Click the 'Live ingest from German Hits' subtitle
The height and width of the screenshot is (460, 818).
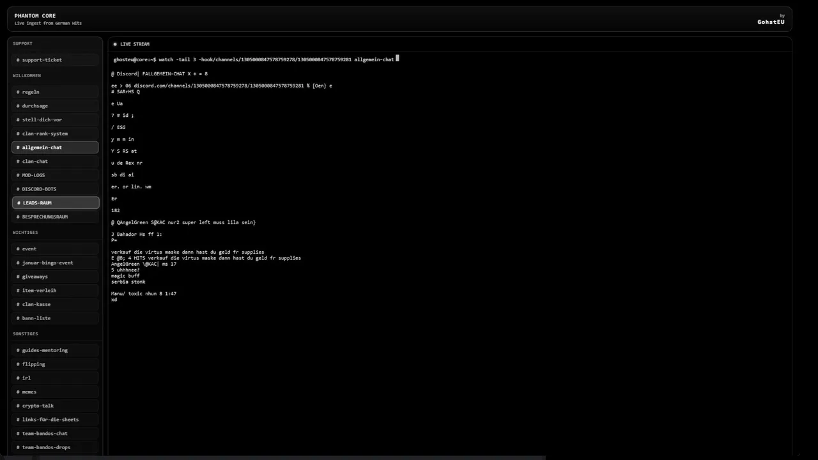click(x=48, y=24)
